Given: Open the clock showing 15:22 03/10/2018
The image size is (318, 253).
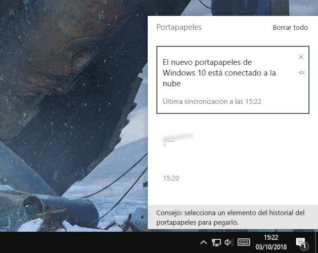Looking at the screenshot, I should (271, 242).
